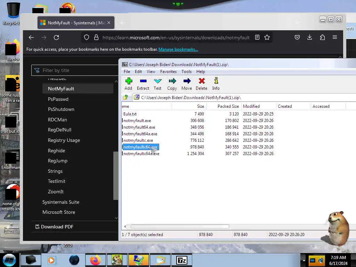The width and height of the screenshot is (356, 267).
Task: Sort files by the Packed Size header
Action: (x=224, y=106)
